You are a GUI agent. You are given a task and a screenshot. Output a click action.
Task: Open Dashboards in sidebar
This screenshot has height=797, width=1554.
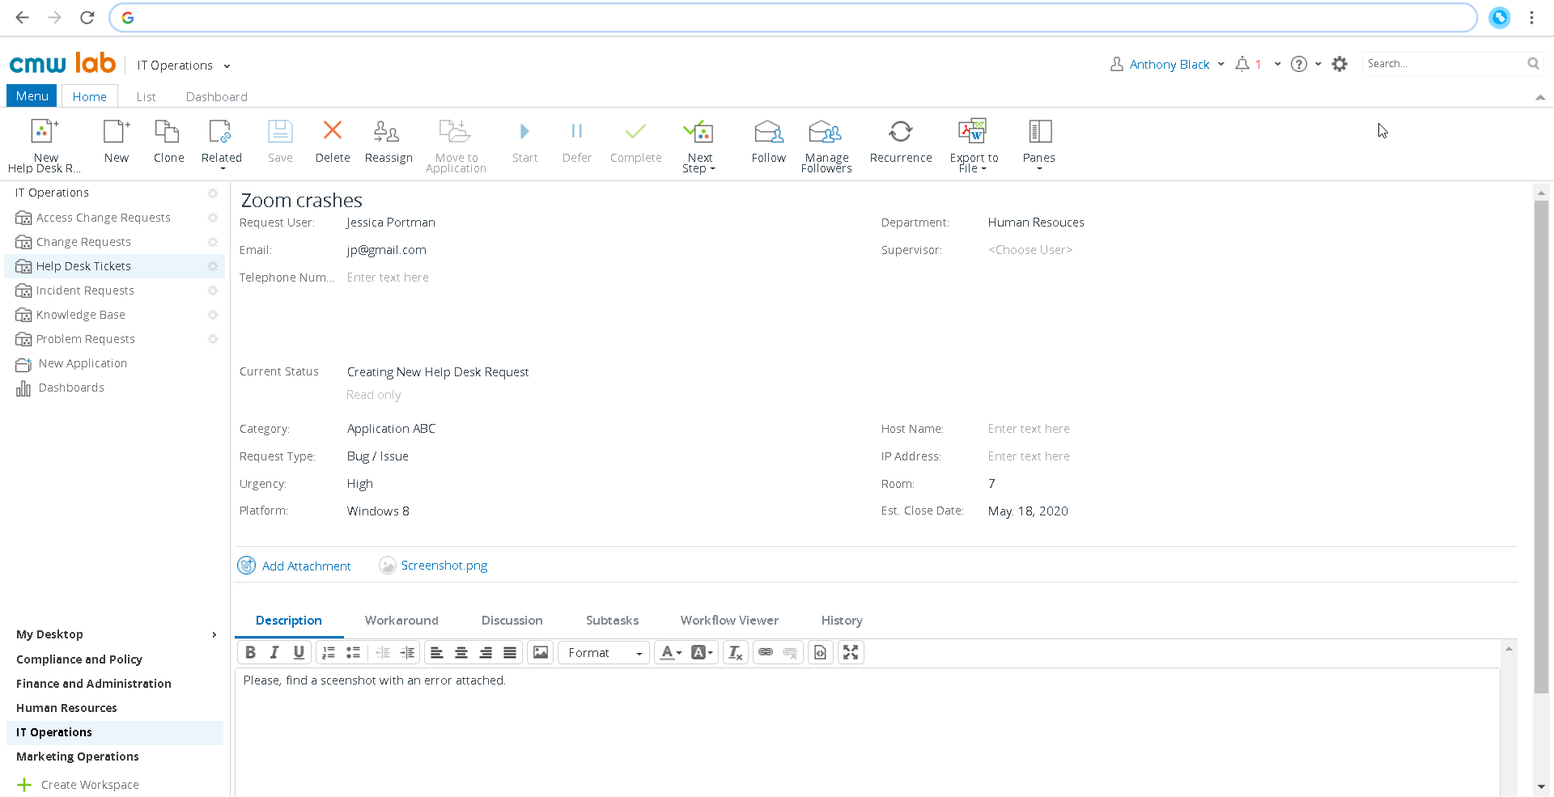(71, 388)
